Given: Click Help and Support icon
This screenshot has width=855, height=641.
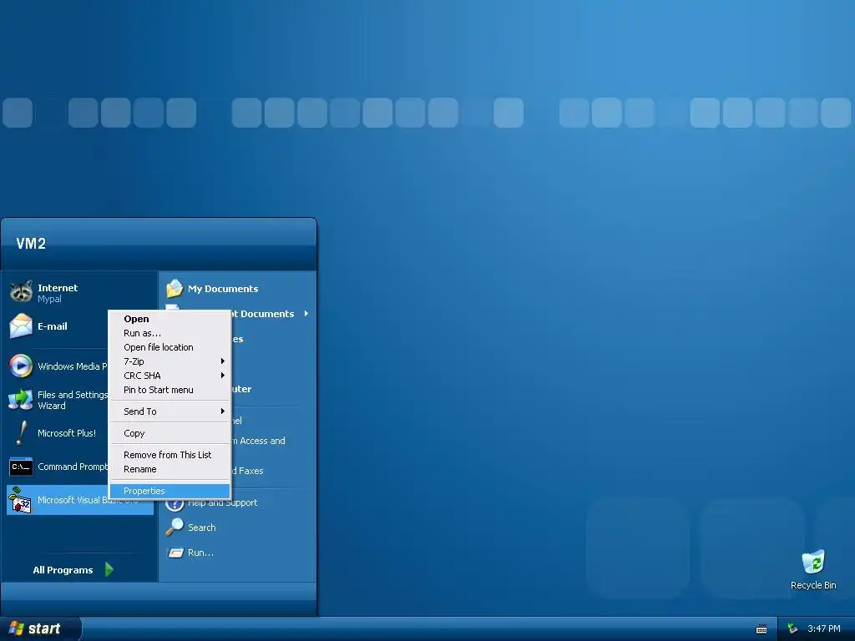Looking at the screenshot, I should coord(175,503).
